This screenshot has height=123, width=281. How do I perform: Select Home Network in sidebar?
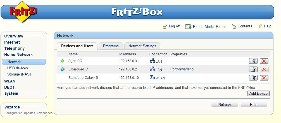pyautogui.click(x=18, y=55)
